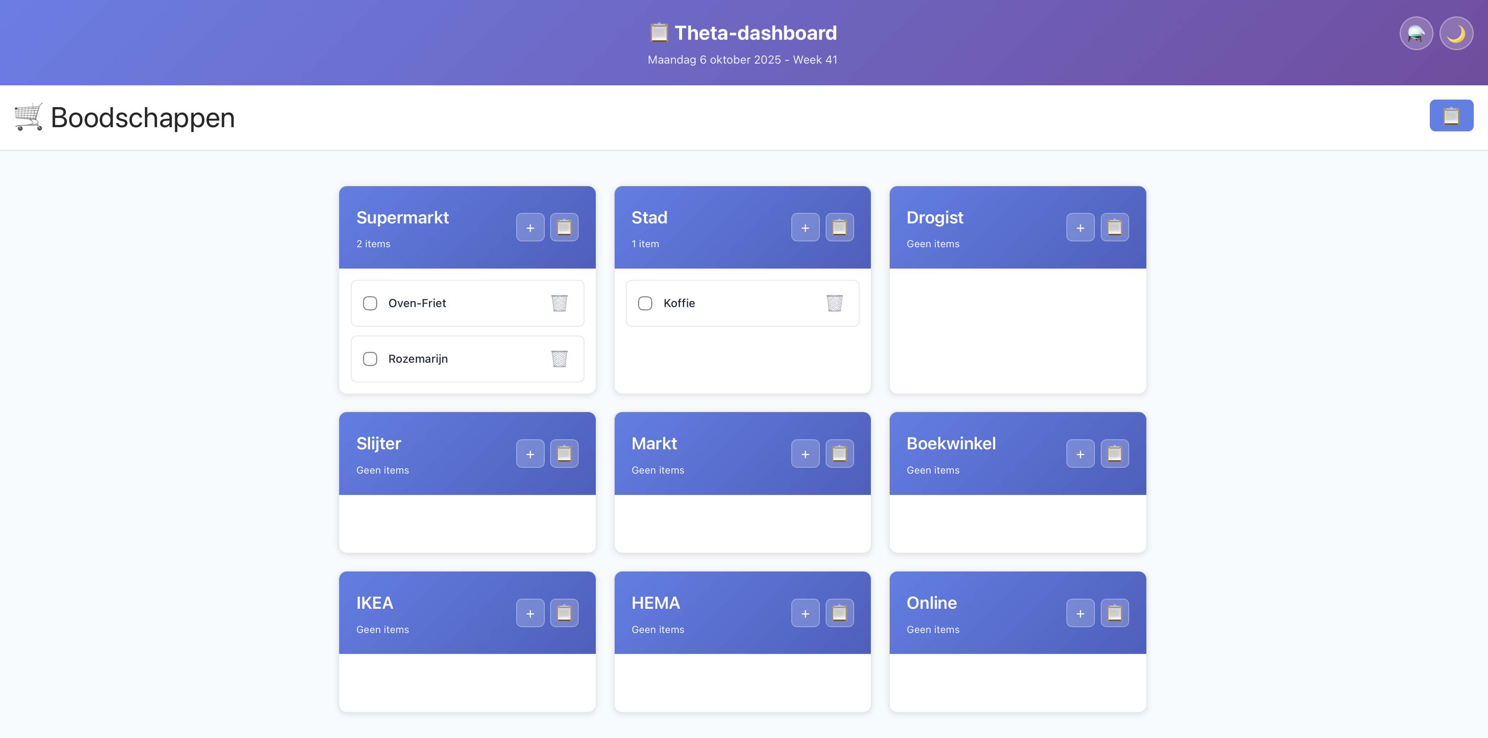1488x738 pixels.
Task: Click the blue clipboard button beside Boodschappen
Action: click(1450, 115)
